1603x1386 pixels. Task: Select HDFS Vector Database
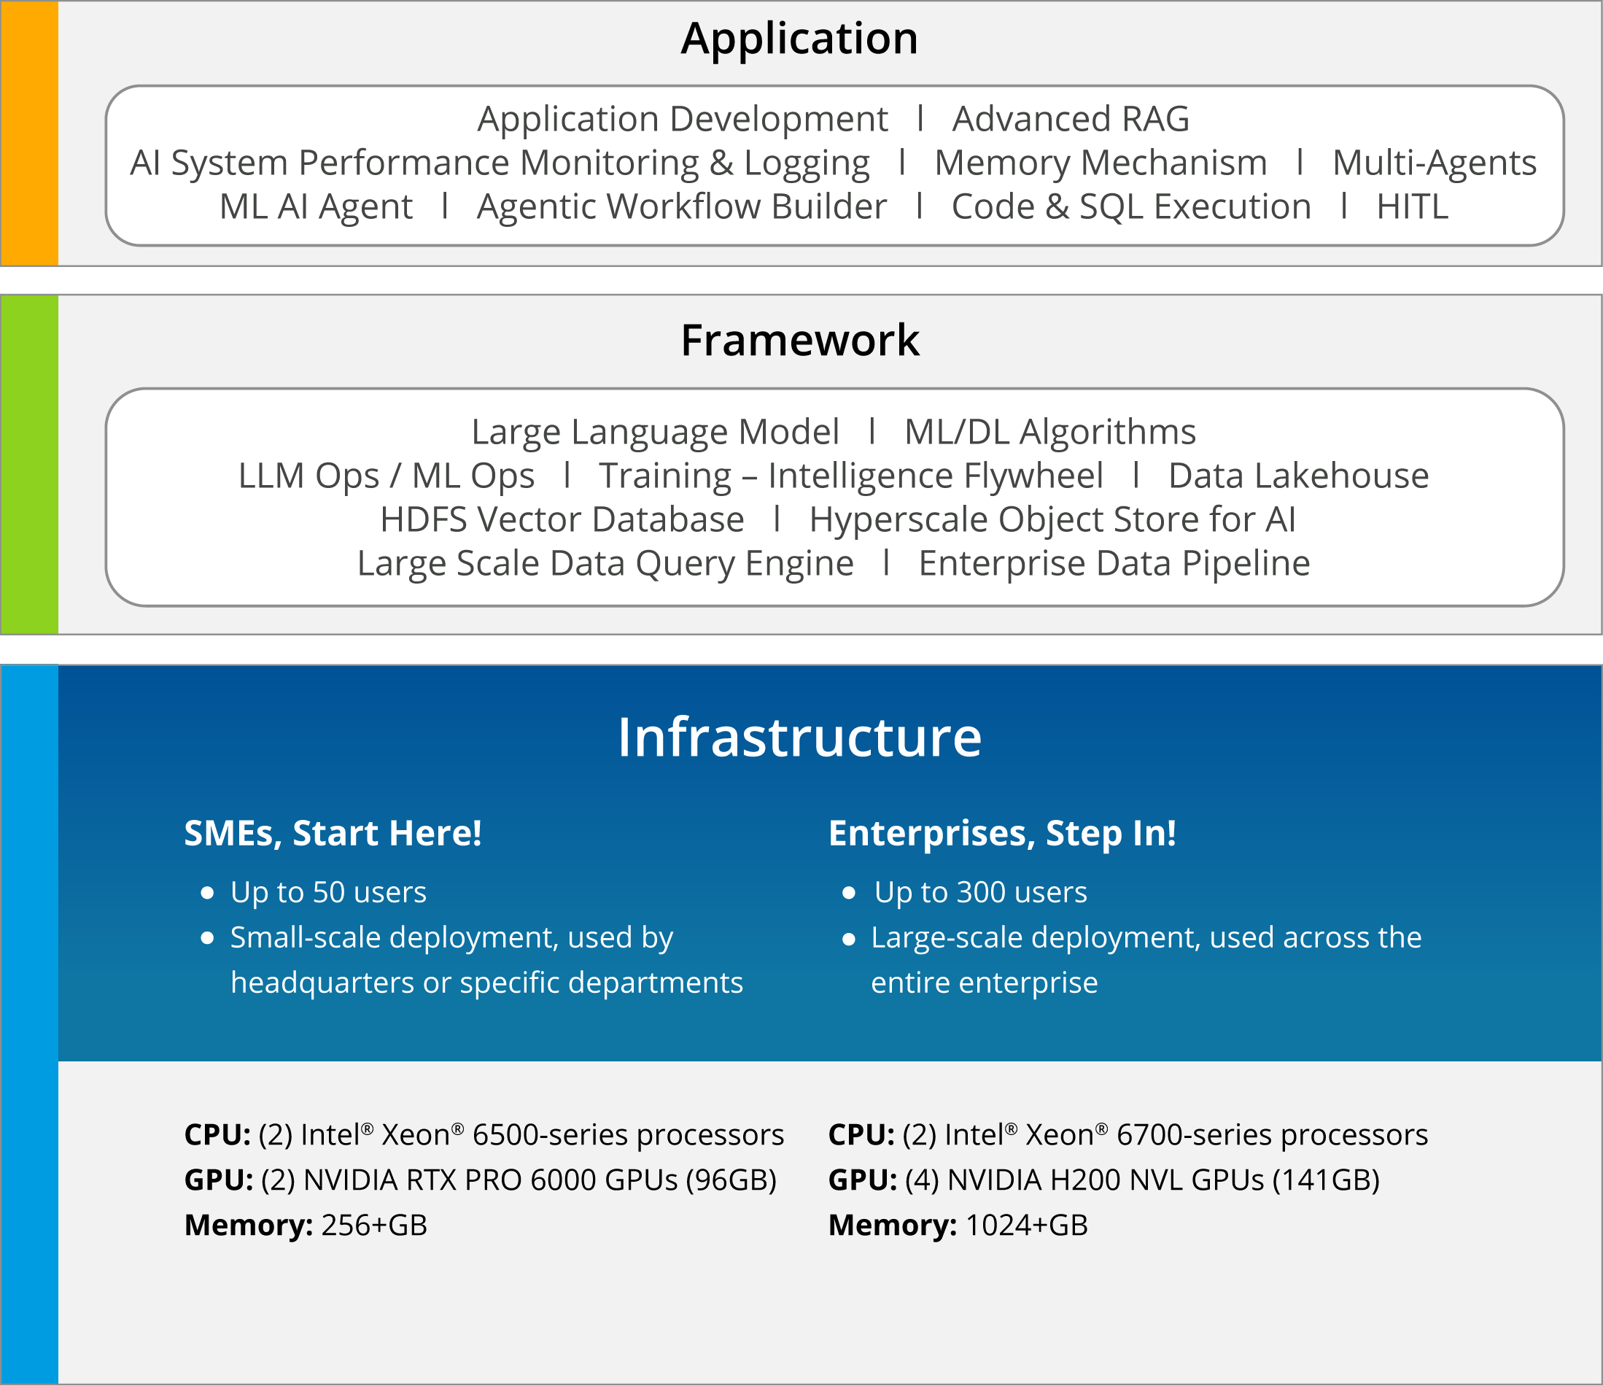[x=562, y=520]
